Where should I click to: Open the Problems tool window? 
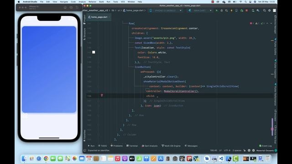(117, 146)
